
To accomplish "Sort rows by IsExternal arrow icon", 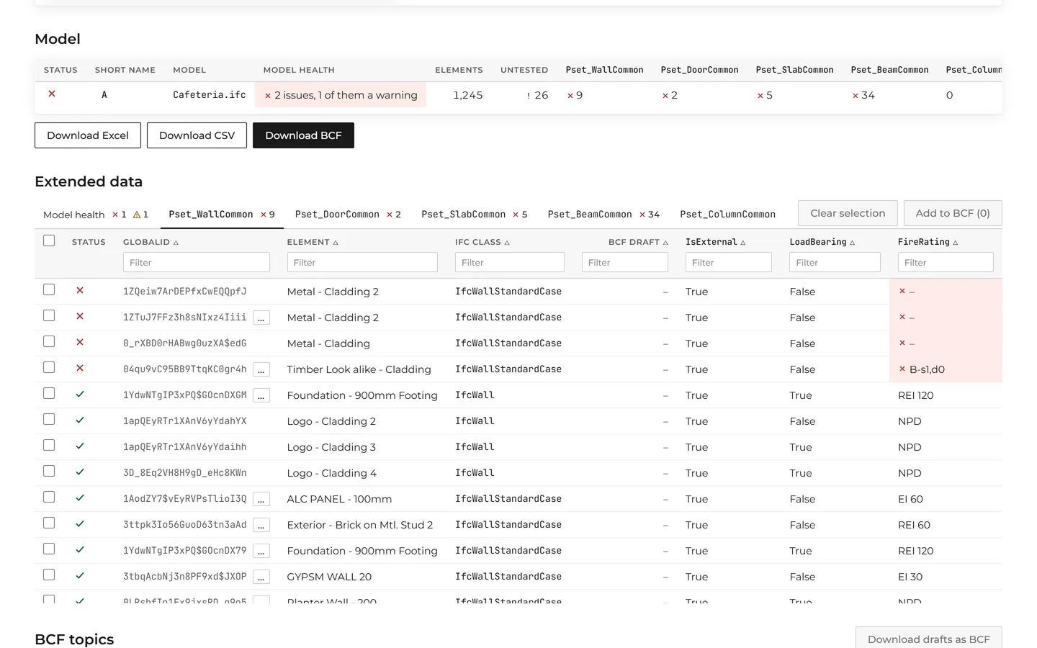I will [743, 243].
